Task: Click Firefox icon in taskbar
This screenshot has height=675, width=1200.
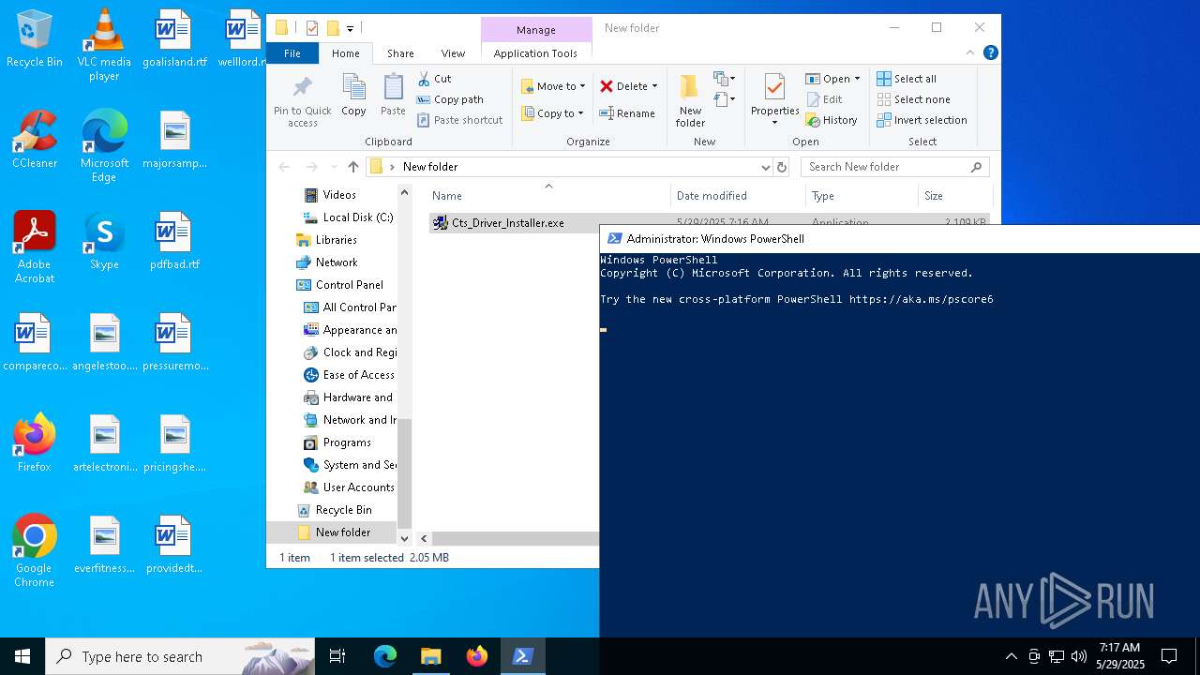Action: coord(477,656)
